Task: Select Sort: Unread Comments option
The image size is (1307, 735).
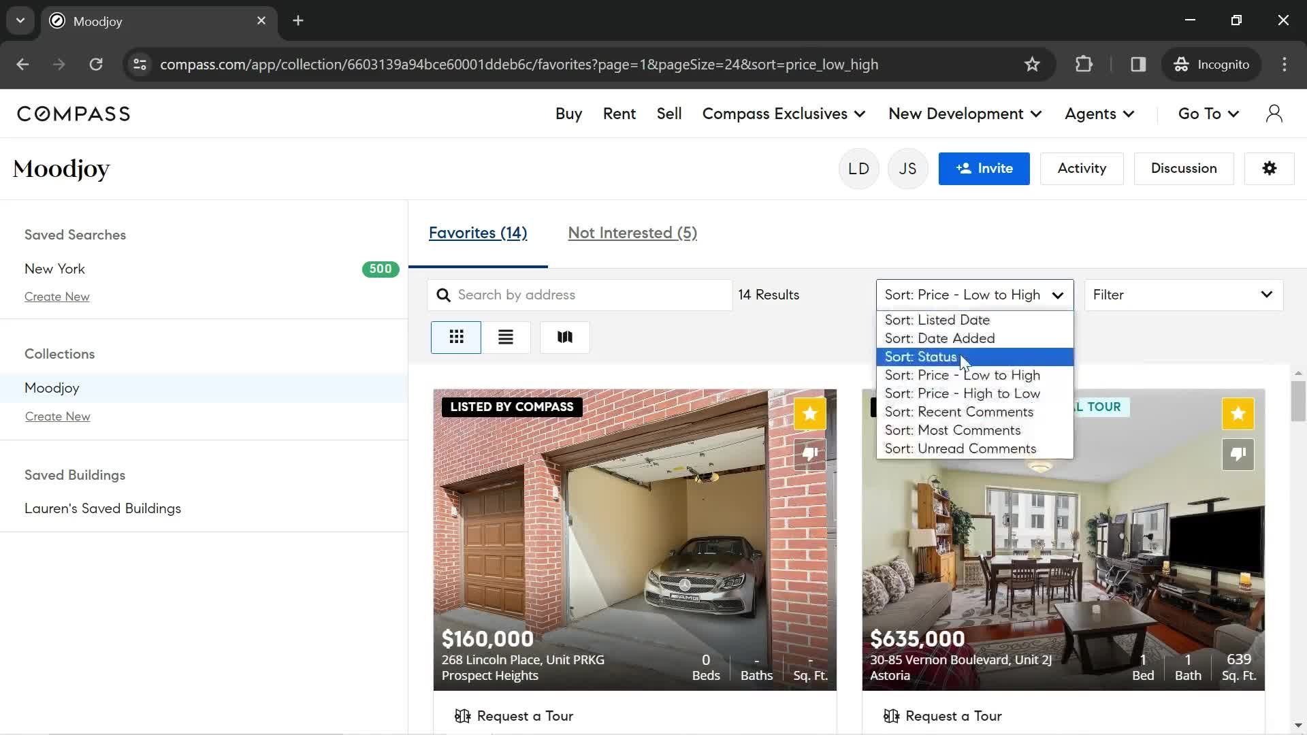Action: click(975, 448)
